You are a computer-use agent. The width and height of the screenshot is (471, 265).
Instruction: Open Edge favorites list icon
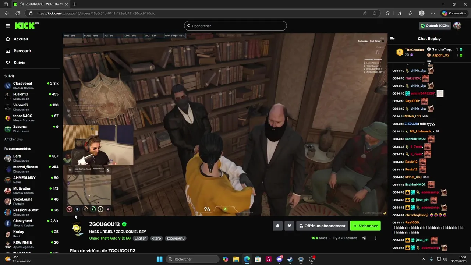[410, 13]
